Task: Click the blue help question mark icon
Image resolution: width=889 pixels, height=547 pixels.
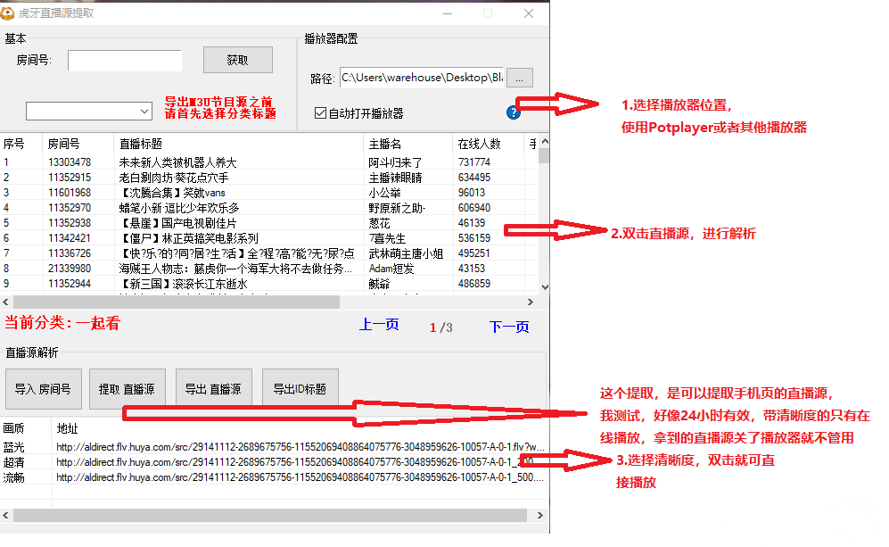Action: pos(513,112)
